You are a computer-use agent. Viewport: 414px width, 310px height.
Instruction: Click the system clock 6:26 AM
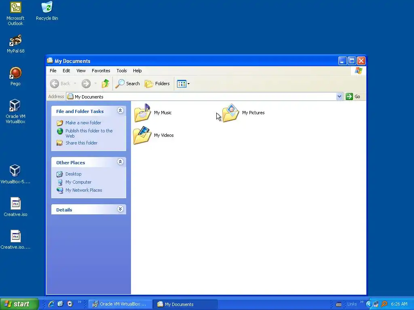pos(399,304)
